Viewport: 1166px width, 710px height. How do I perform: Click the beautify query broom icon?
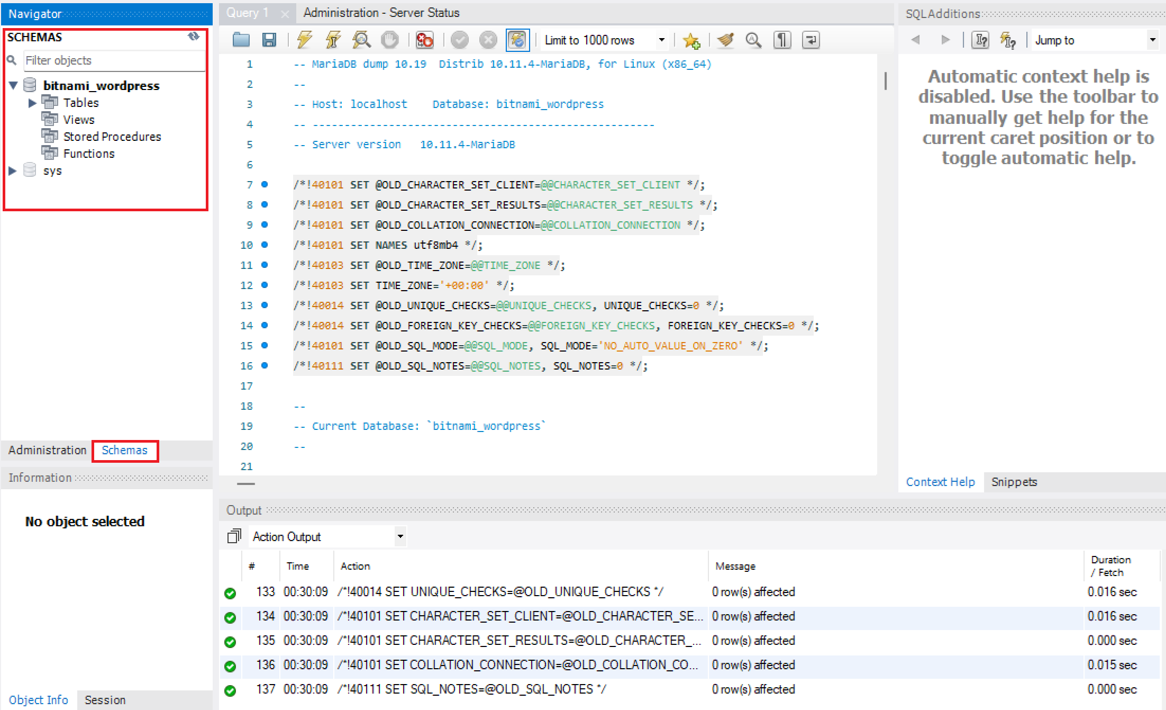[x=726, y=40]
